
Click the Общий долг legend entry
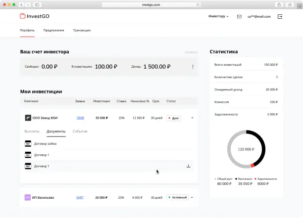point(224,181)
